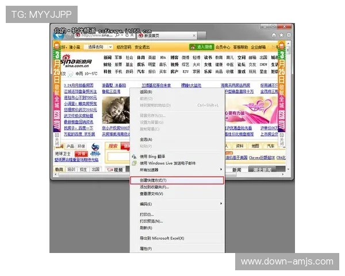
Task: Choose 导出到 Microsoft Excel(X) entry
Action: [177, 239]
